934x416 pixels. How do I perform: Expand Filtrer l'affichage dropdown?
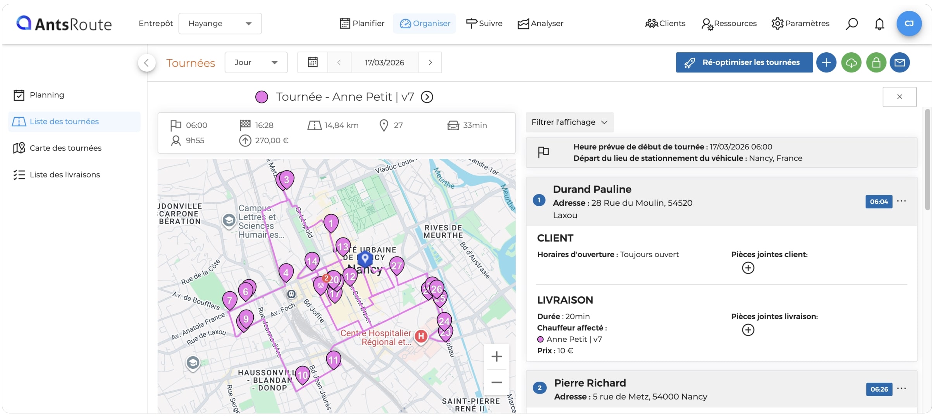(x=569, y=123)
